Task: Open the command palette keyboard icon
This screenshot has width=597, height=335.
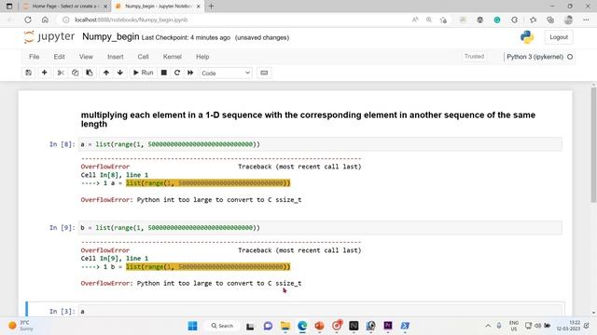Action: (x=264, y=73)
